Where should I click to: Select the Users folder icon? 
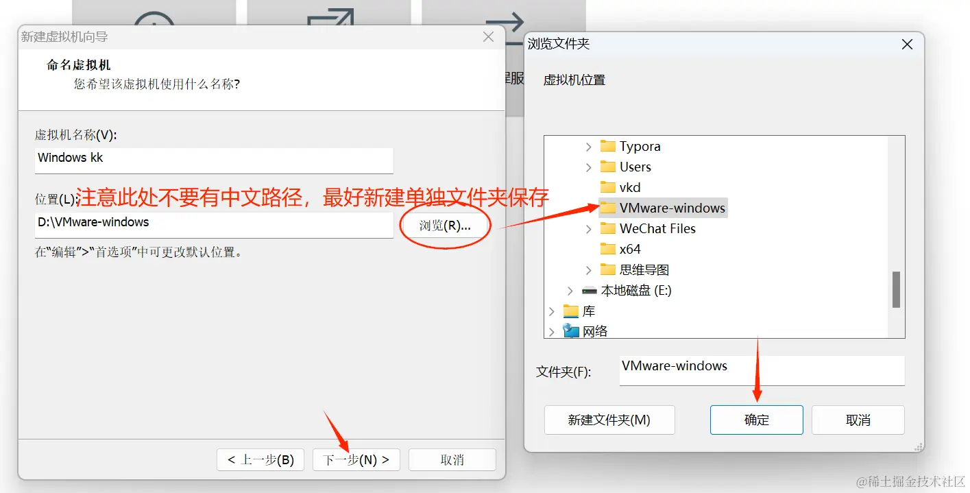coord(607,167)
